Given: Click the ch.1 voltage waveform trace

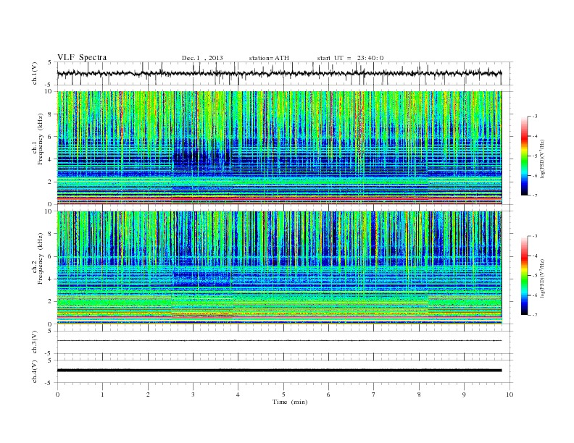Looking at the screenshot, I should pos(279,73).
